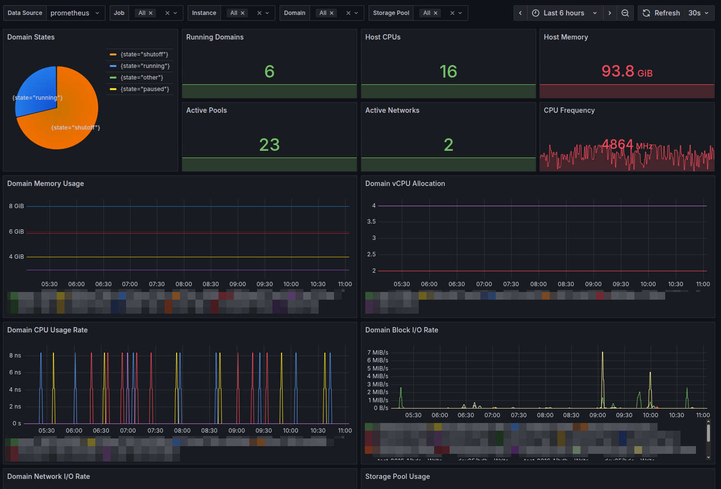Remove the All filter chip from Domain
Screen dimensions: 721x489
point(332,13)
